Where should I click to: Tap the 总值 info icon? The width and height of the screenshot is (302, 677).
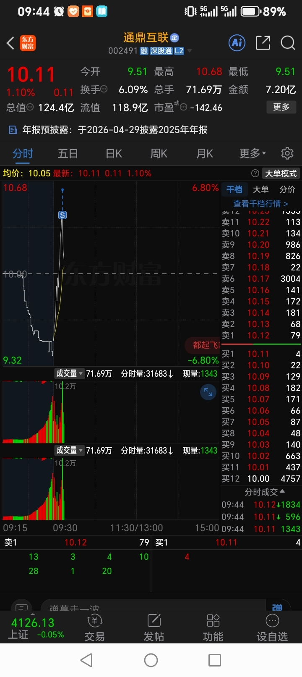tap(30, 108)
